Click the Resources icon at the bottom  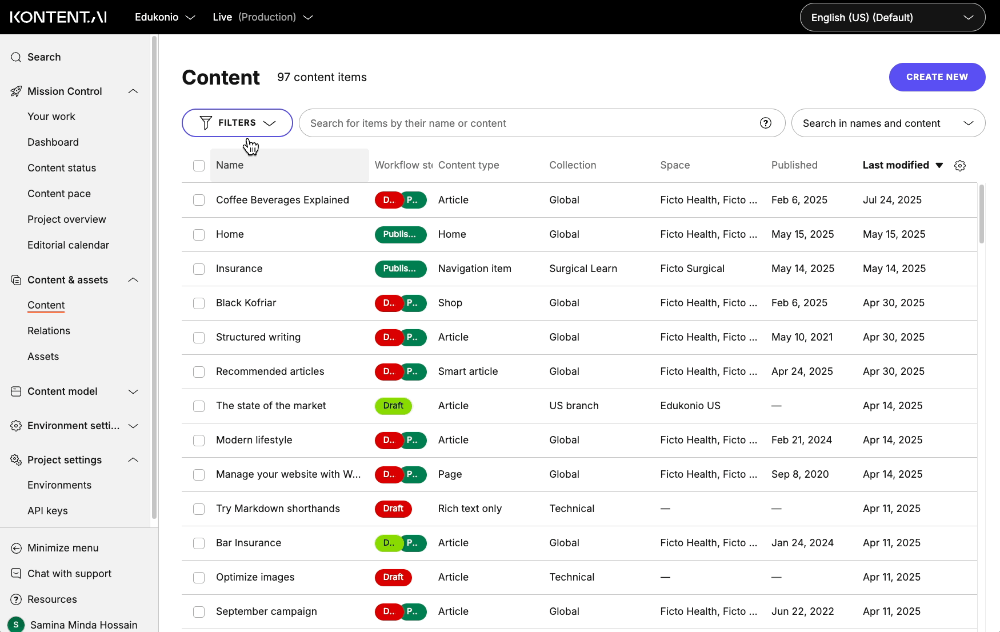coord(15,599)
